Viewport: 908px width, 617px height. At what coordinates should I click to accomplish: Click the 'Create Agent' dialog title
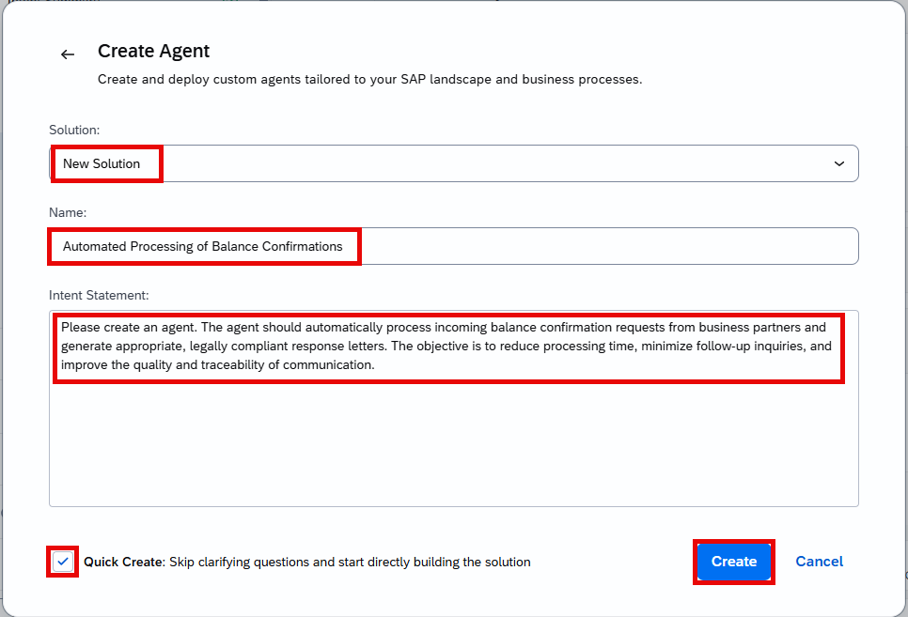[153, 51]
